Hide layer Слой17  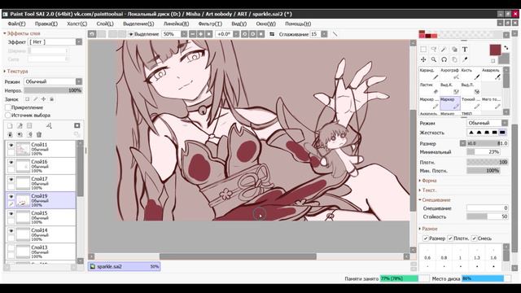click(11, 179)
